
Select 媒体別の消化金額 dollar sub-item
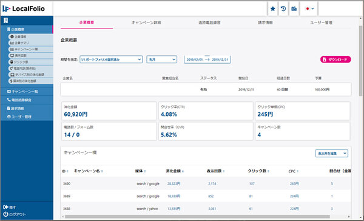[31, 81]
